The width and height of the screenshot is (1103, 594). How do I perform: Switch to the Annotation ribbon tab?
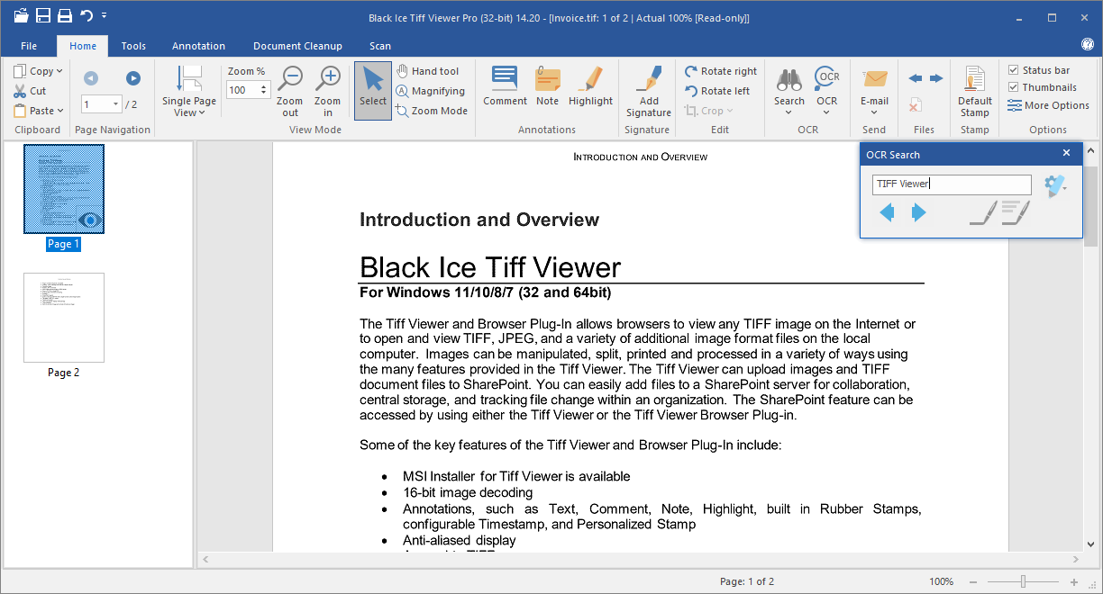tap(199, 46)
